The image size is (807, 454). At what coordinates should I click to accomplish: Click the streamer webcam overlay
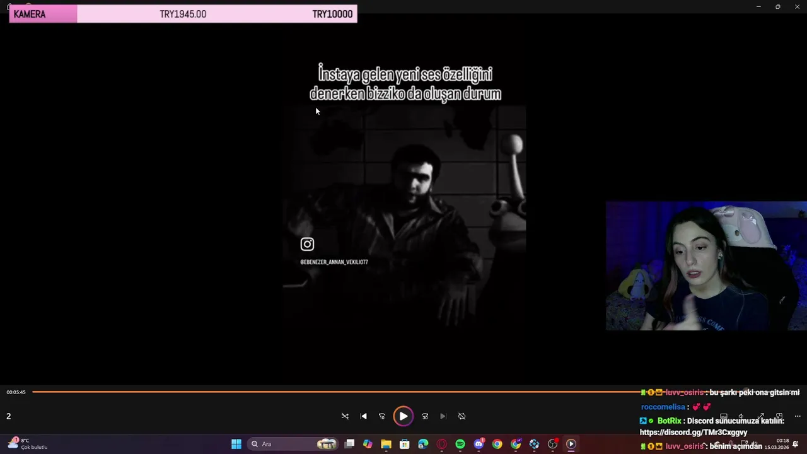tap(706, 266)
